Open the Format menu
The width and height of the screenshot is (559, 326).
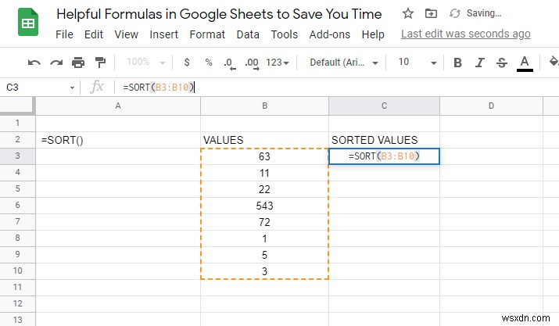coord(207,34)
